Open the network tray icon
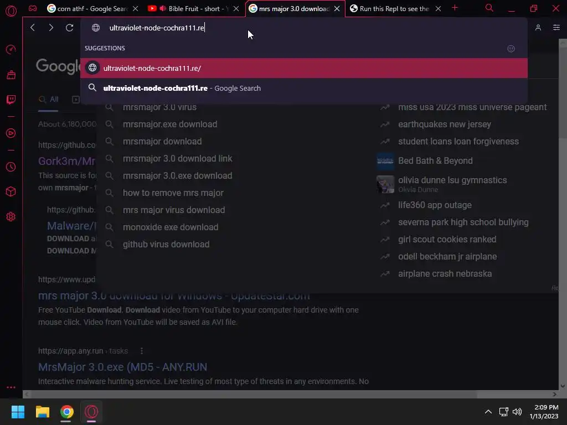This screenshot has height=425, width=567. pyautogui.click(x=504, y=412)
